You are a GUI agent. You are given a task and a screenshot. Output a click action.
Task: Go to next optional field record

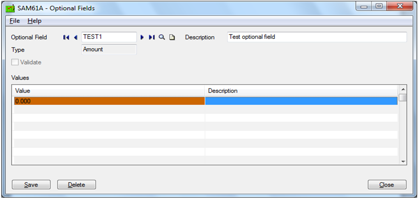tap(142, 37)
